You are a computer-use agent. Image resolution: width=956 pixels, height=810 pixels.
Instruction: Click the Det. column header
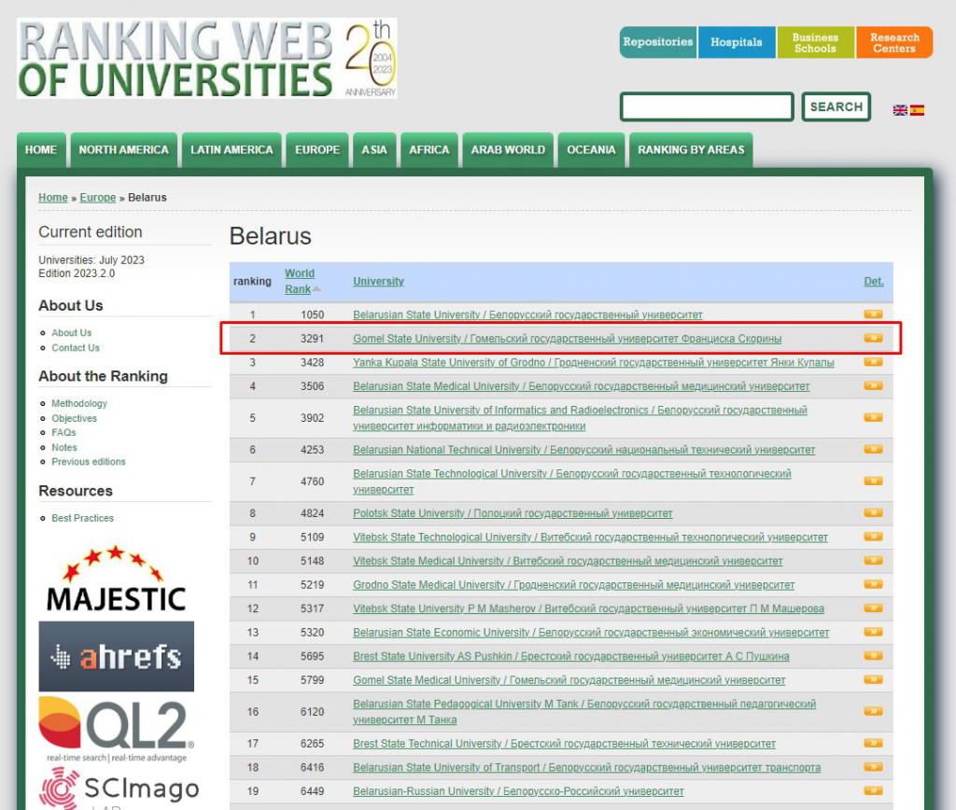(x=873, y=281)
